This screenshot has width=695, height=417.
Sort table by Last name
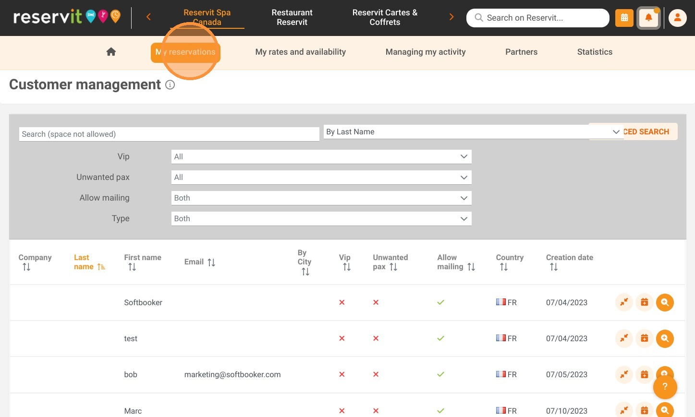pyautogui.click(x=101, y=267)
